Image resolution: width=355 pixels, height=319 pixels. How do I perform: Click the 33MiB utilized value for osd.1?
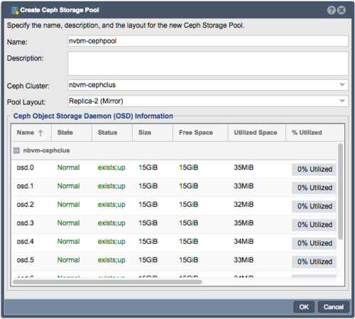coord(244,186)
